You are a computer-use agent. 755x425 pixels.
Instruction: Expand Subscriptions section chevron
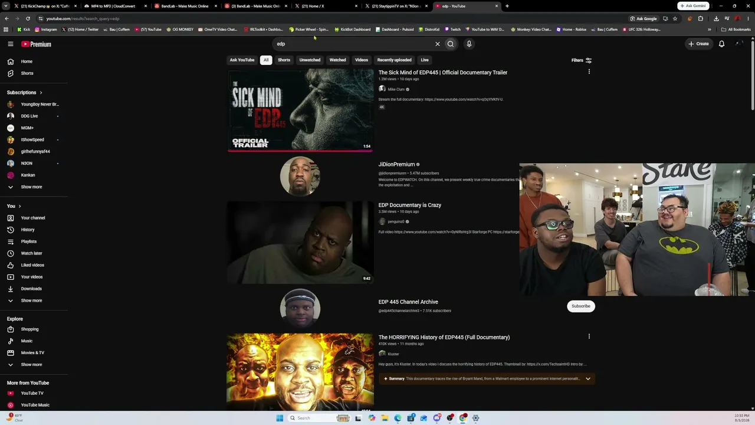[x=41, y=93]
